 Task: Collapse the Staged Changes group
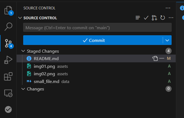click(23, 51)
